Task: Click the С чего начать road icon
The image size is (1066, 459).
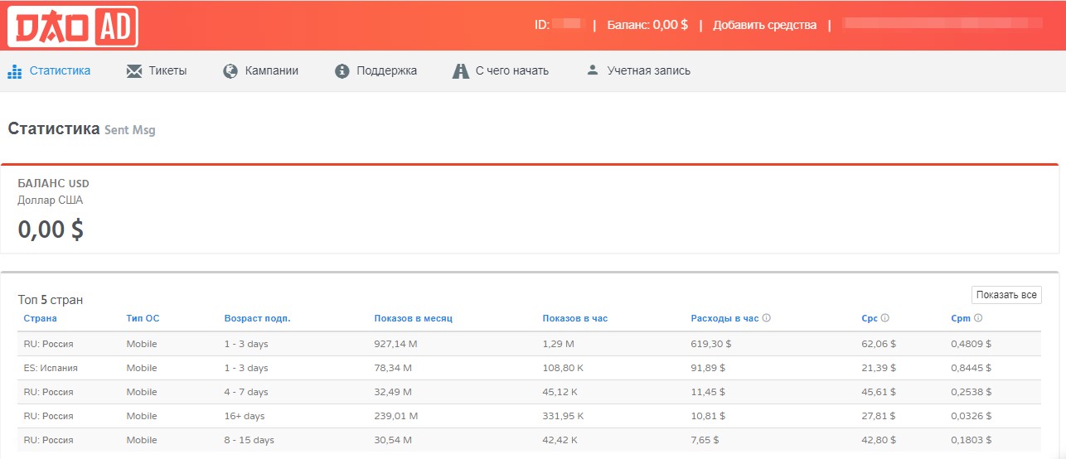Action: coord(461,71)
